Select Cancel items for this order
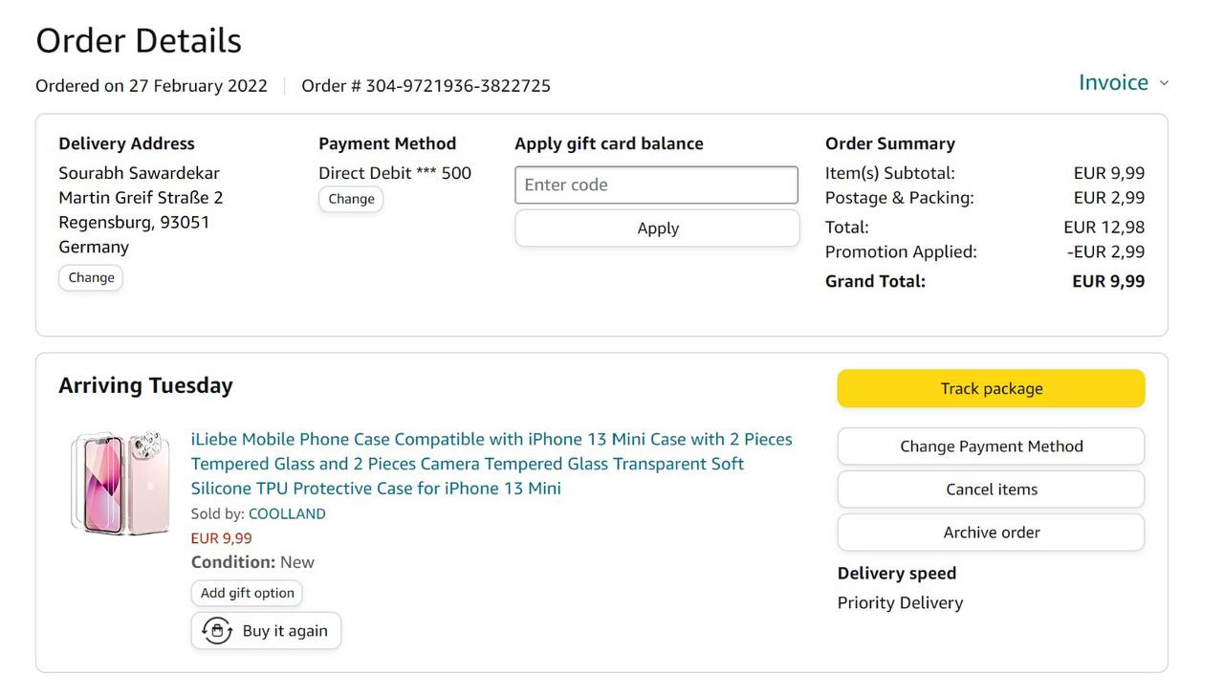The width and height of the screenshot is (1224, 697). click(x=991, y=490)
